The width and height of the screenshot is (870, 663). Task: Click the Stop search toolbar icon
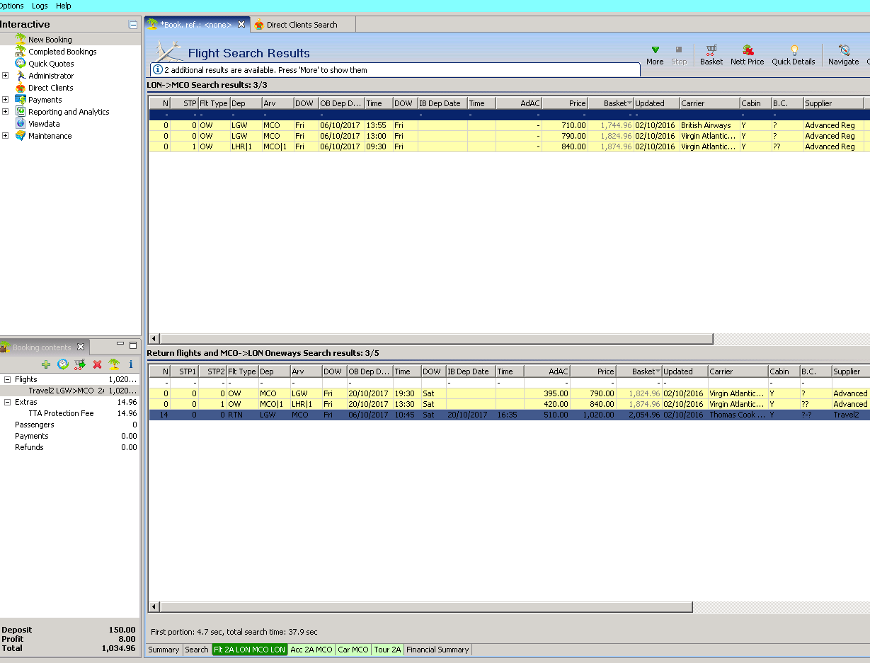tap(679, 50)
